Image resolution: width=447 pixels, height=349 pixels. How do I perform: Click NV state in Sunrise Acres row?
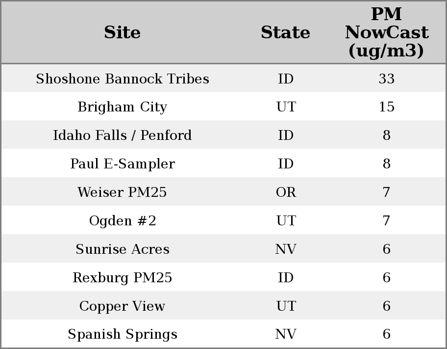(286, 249)
